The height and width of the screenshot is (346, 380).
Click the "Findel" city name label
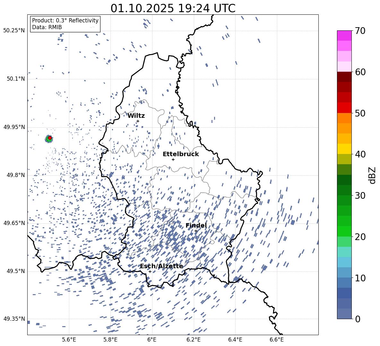196,225
